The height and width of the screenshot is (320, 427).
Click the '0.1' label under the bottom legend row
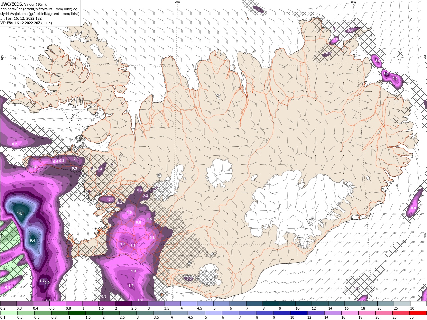3,318
